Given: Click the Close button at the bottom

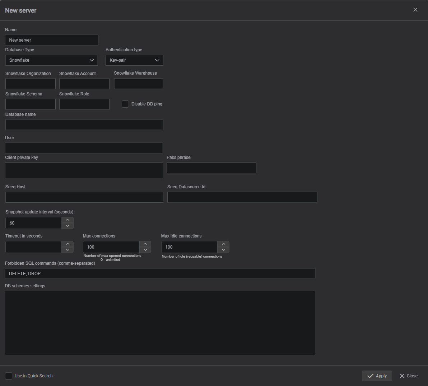Looking at the screenshot, I should 409,376.
